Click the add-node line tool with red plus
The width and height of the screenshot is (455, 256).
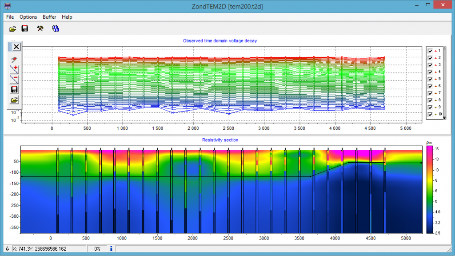tap(15, 69)
